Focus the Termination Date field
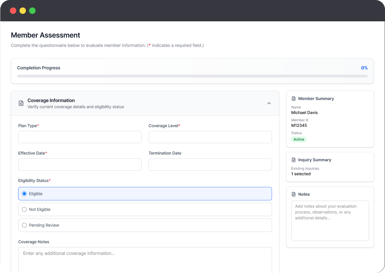Image resolution: width=385 pixels, height=273 pixels. pos(210,164)
